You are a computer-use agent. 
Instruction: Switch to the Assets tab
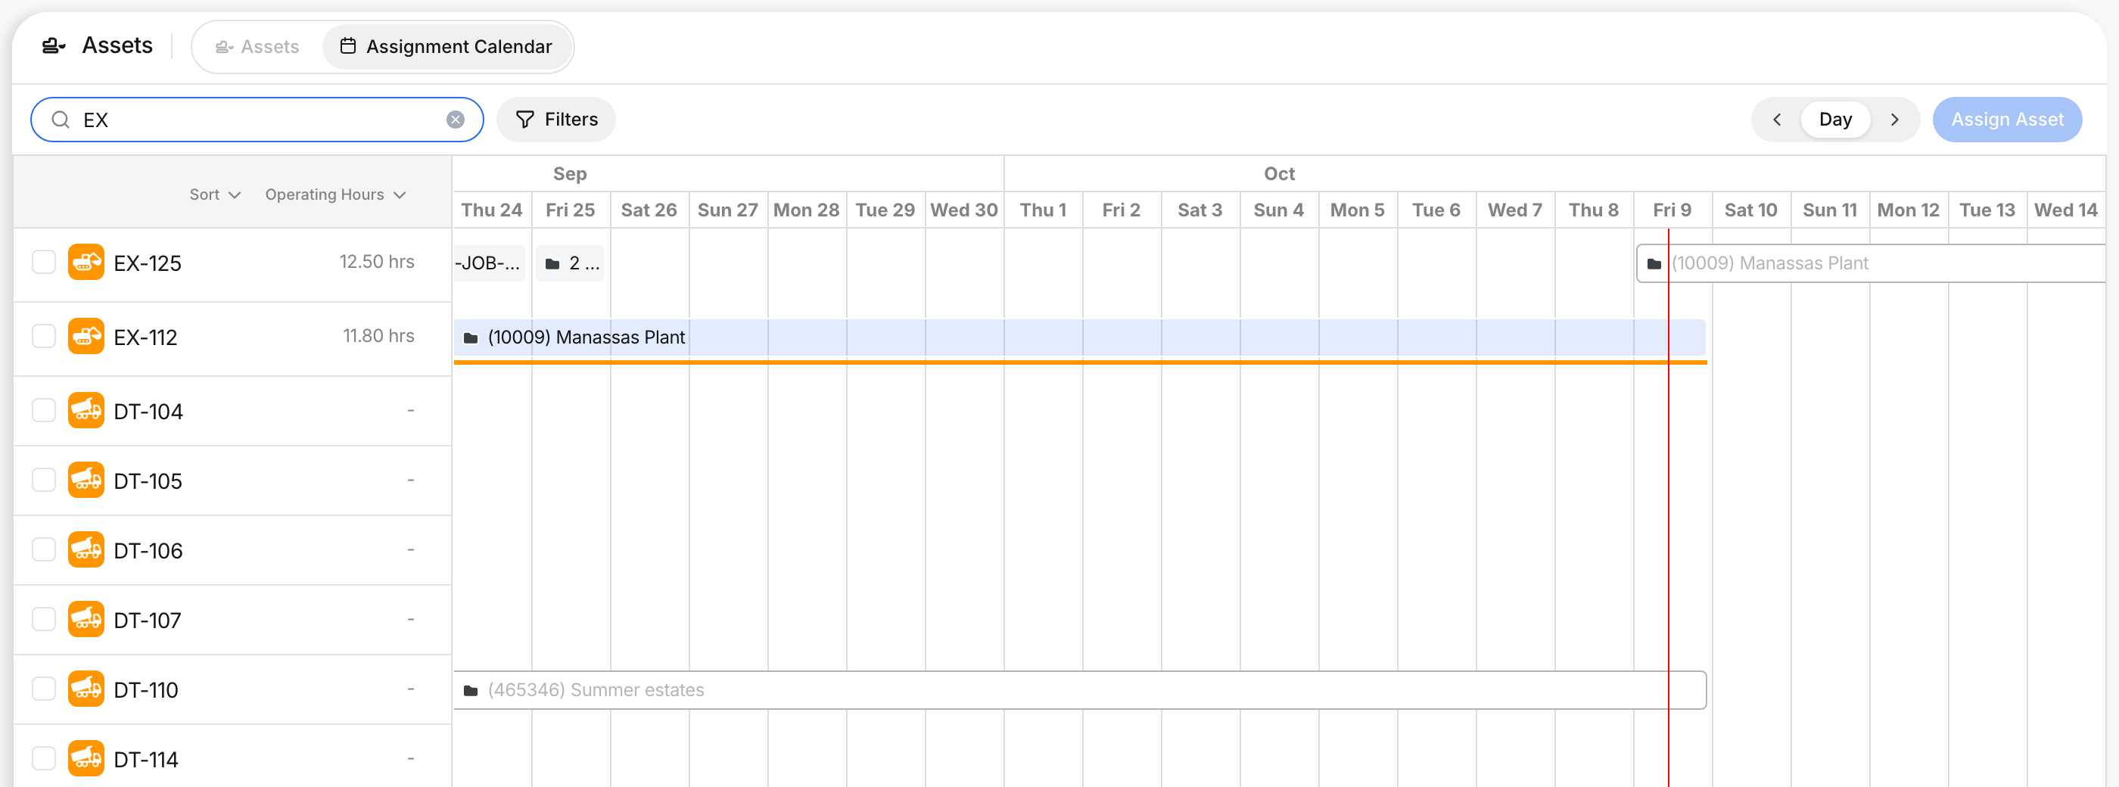(x=257, y=47)
